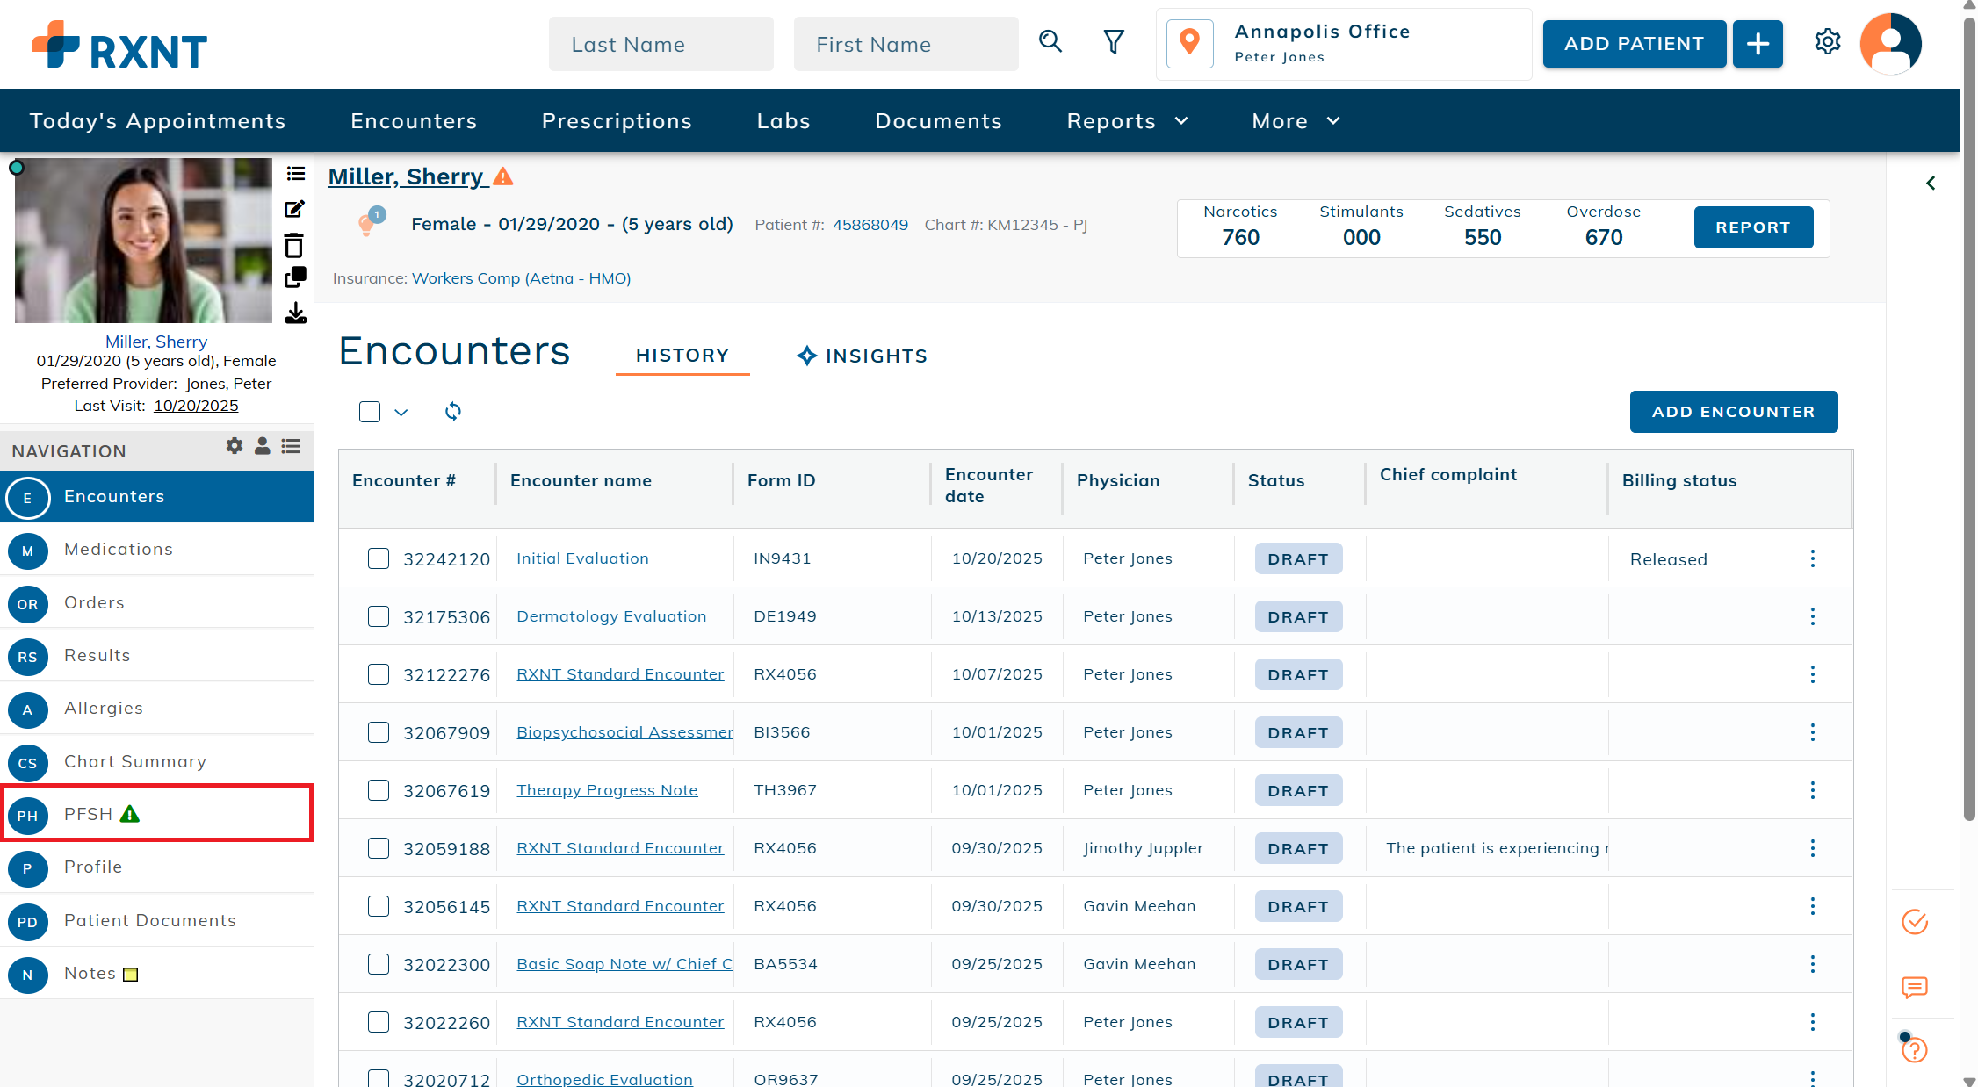This screenshot has width=1978, height=1087.
Task: Click the patient download icon
Action: click(x=295, y=313)
